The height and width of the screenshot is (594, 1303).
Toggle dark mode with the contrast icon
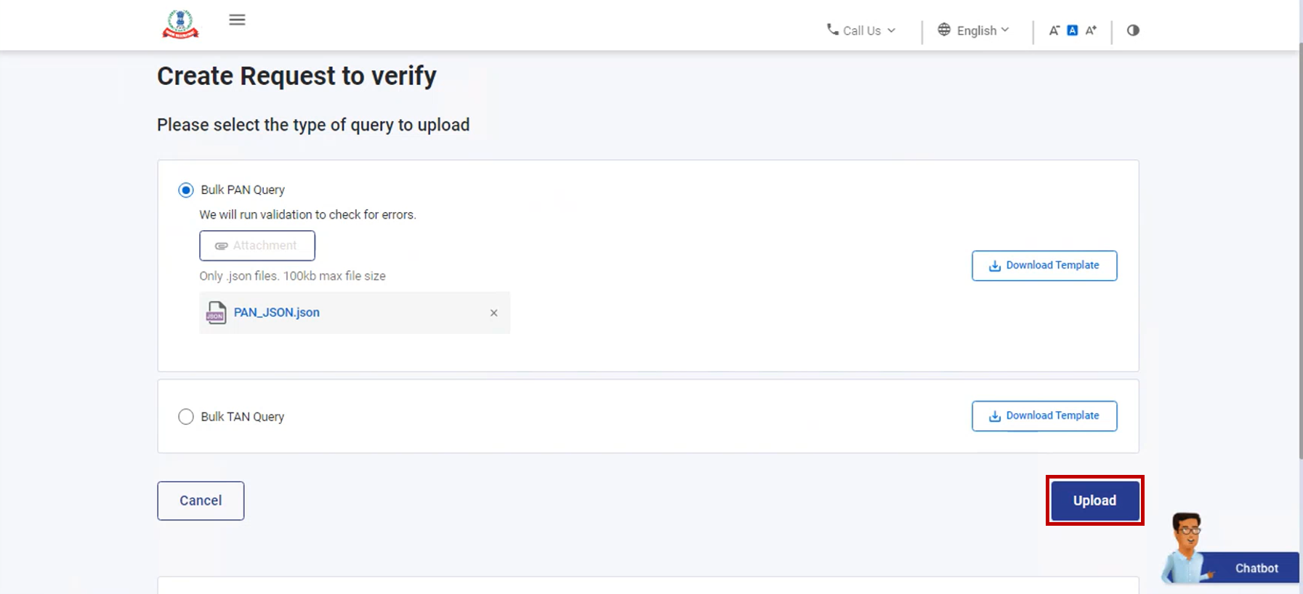(1132, 30)
